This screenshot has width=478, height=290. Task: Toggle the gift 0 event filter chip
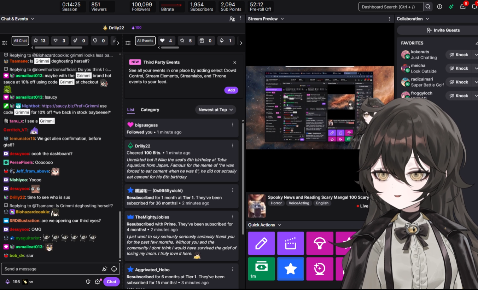point(206,41)
